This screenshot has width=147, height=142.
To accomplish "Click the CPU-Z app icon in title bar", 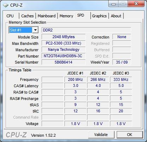I will 6,5.
